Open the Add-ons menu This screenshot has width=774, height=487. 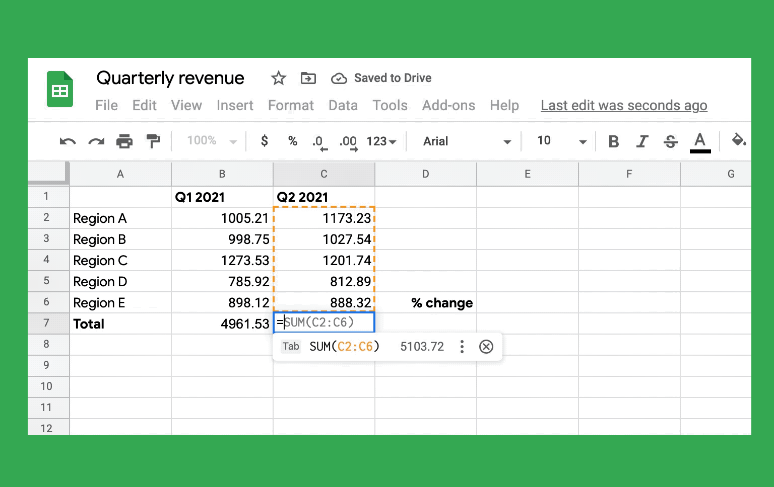coord(448,105)
